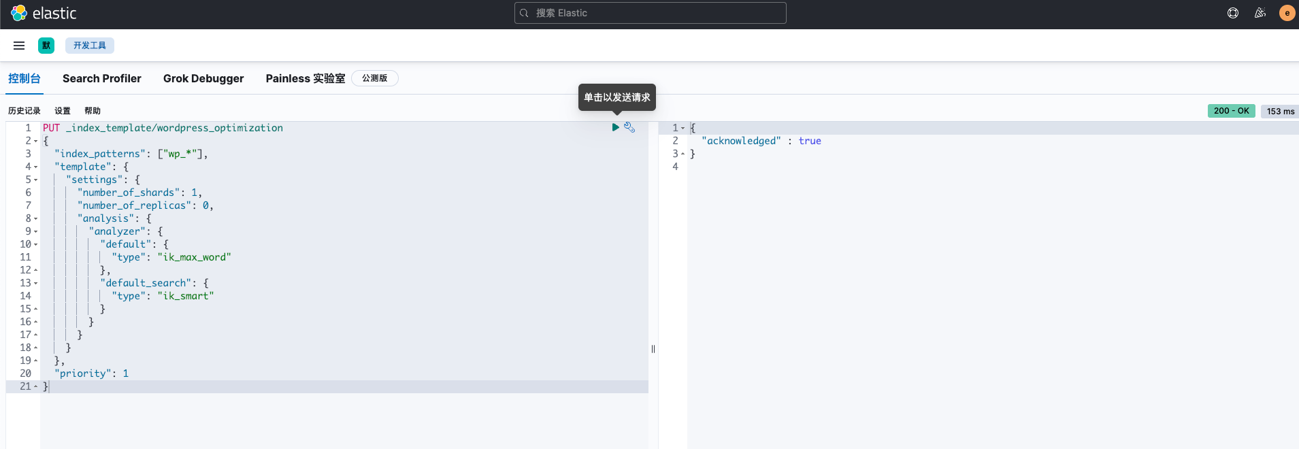The image size is (1299, 449).
Task: Click the "wp_*" pattern value
Action: click(x=180, y=154)
